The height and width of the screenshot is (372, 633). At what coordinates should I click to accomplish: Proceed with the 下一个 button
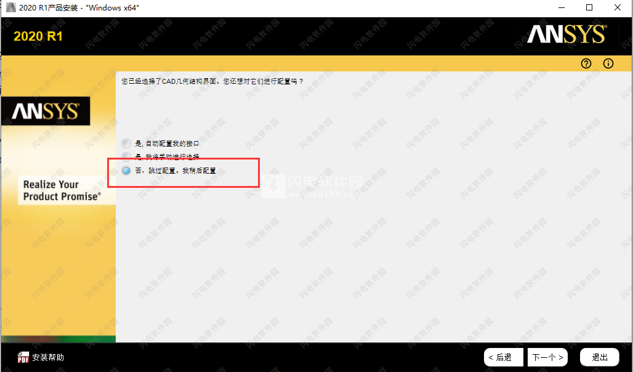click(547, 357)
